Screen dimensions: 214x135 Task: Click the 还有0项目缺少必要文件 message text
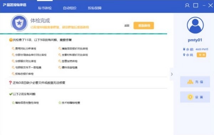coord(39,83)
